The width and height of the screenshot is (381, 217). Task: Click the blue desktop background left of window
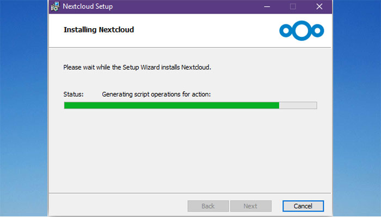[x=23, y=109]
